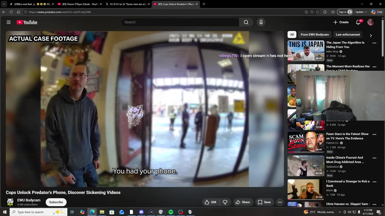The width and height of the screenshot is (385, 216).
Task: Open File Explorer from the taskbar
Action: 102,212
